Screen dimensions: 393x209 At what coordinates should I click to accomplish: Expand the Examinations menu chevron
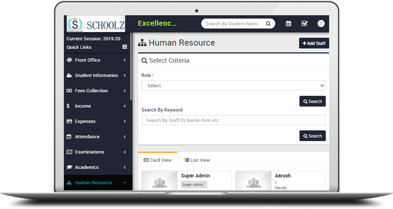click(x=125, y=152)
